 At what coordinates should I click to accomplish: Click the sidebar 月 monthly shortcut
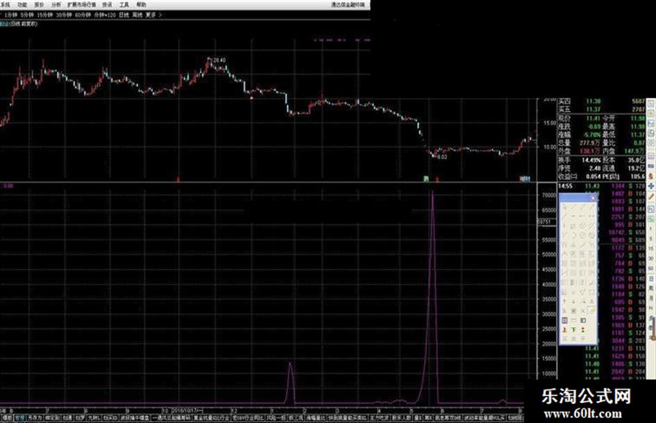[x=651, y=298]
